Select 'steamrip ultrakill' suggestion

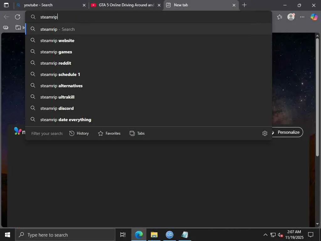point(148,97)
